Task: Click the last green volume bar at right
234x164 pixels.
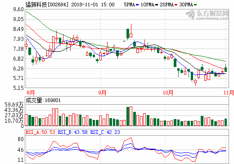Action: point(225,122)
